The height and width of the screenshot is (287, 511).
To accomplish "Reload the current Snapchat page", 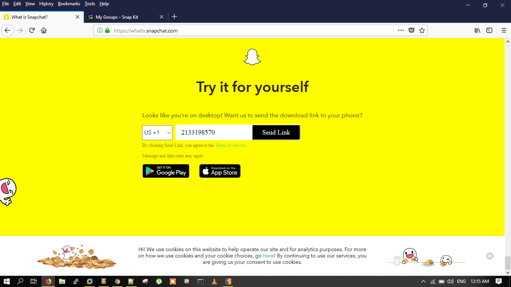I will 32,30.
